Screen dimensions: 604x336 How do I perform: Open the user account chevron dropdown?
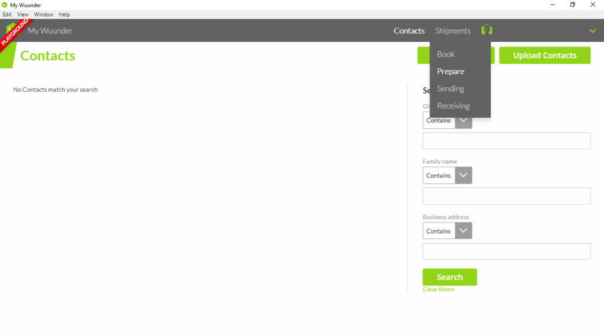pyautogui.click(x=592, y=31)
